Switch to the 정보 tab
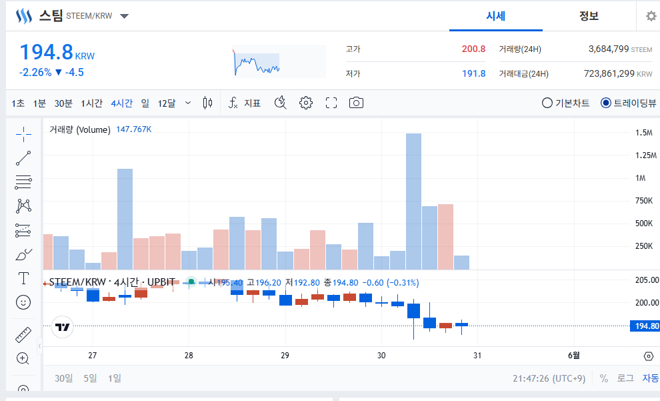The width and height of the screenshot is (660, 401). tap(589, 16)
